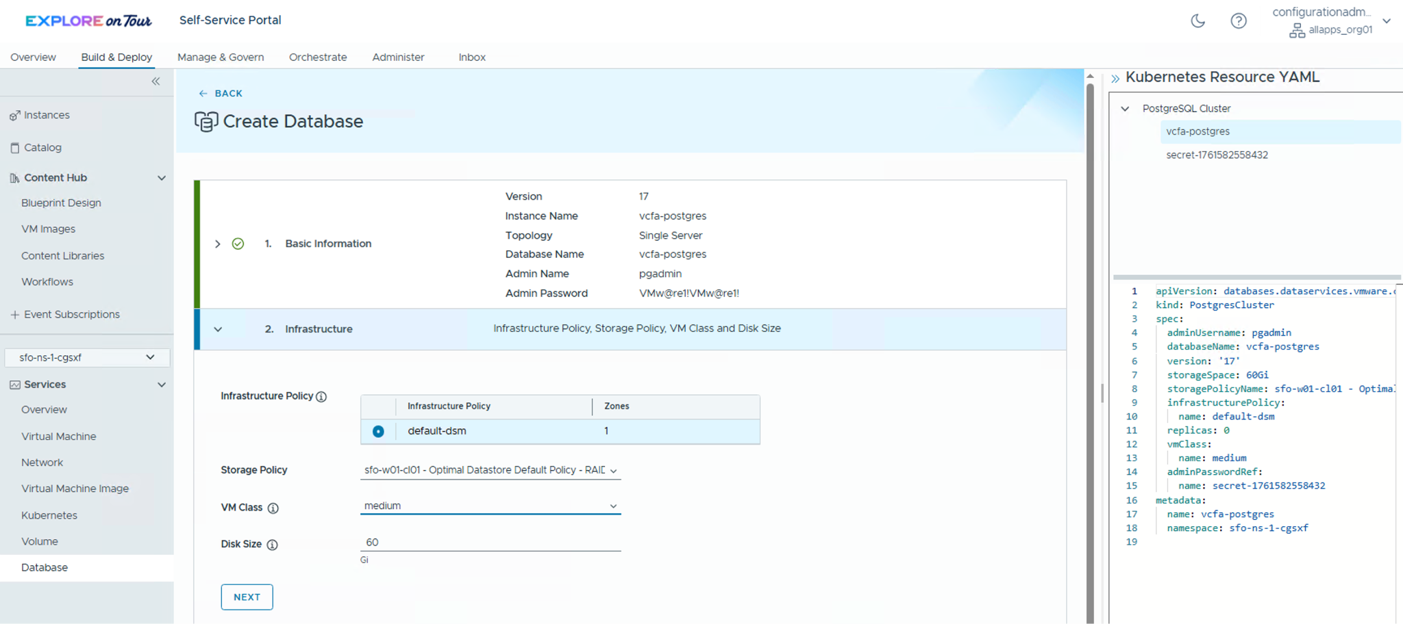This screenshot has width=1403, height=624.
Task: Open the help question mark icon
Action: coord(1238,21)
